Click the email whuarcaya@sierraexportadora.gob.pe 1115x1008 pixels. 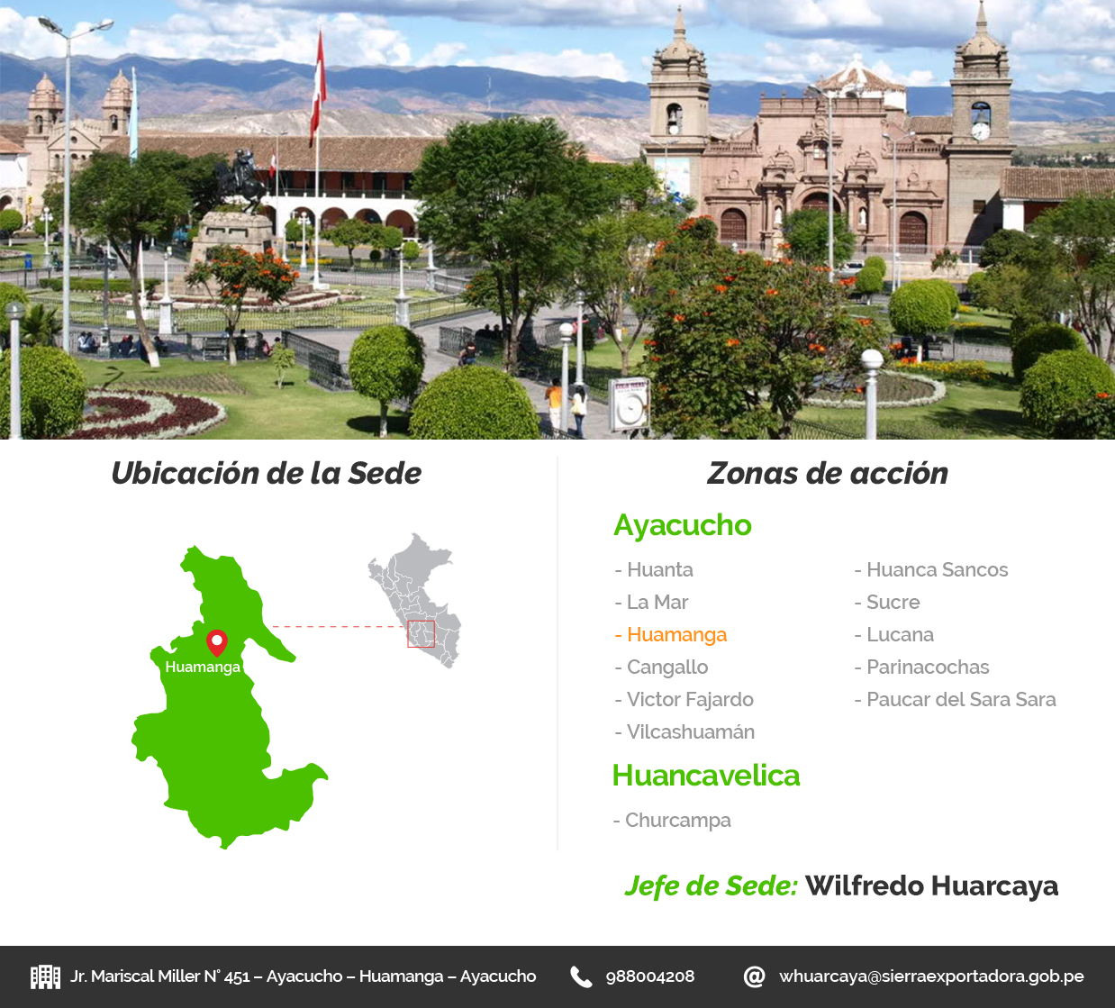(931, 976)
